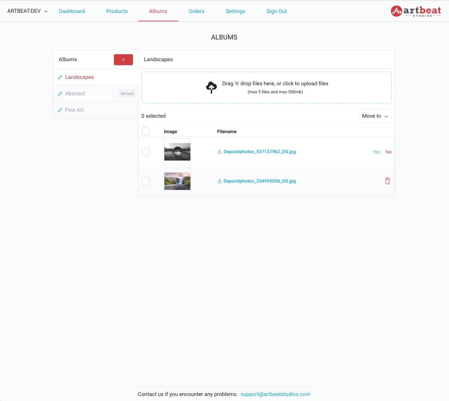This screenshot has width=449, height=401.
Task: Click Sign Out in navigation
Action: pos(277,11)
